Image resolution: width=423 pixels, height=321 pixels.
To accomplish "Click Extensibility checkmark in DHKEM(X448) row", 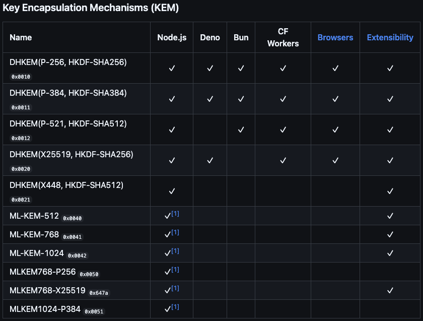I will [390, 191].
